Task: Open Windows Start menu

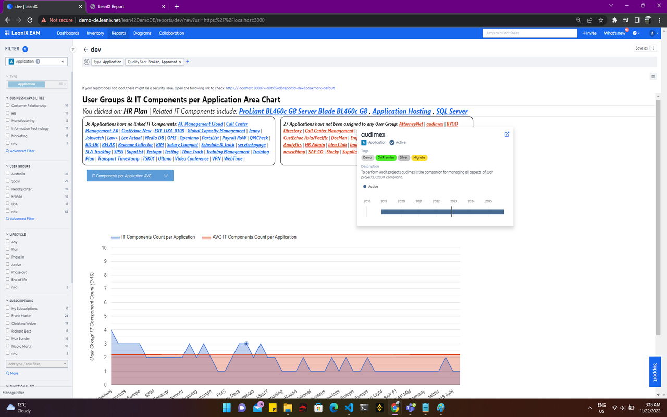Action: point(226,407)
